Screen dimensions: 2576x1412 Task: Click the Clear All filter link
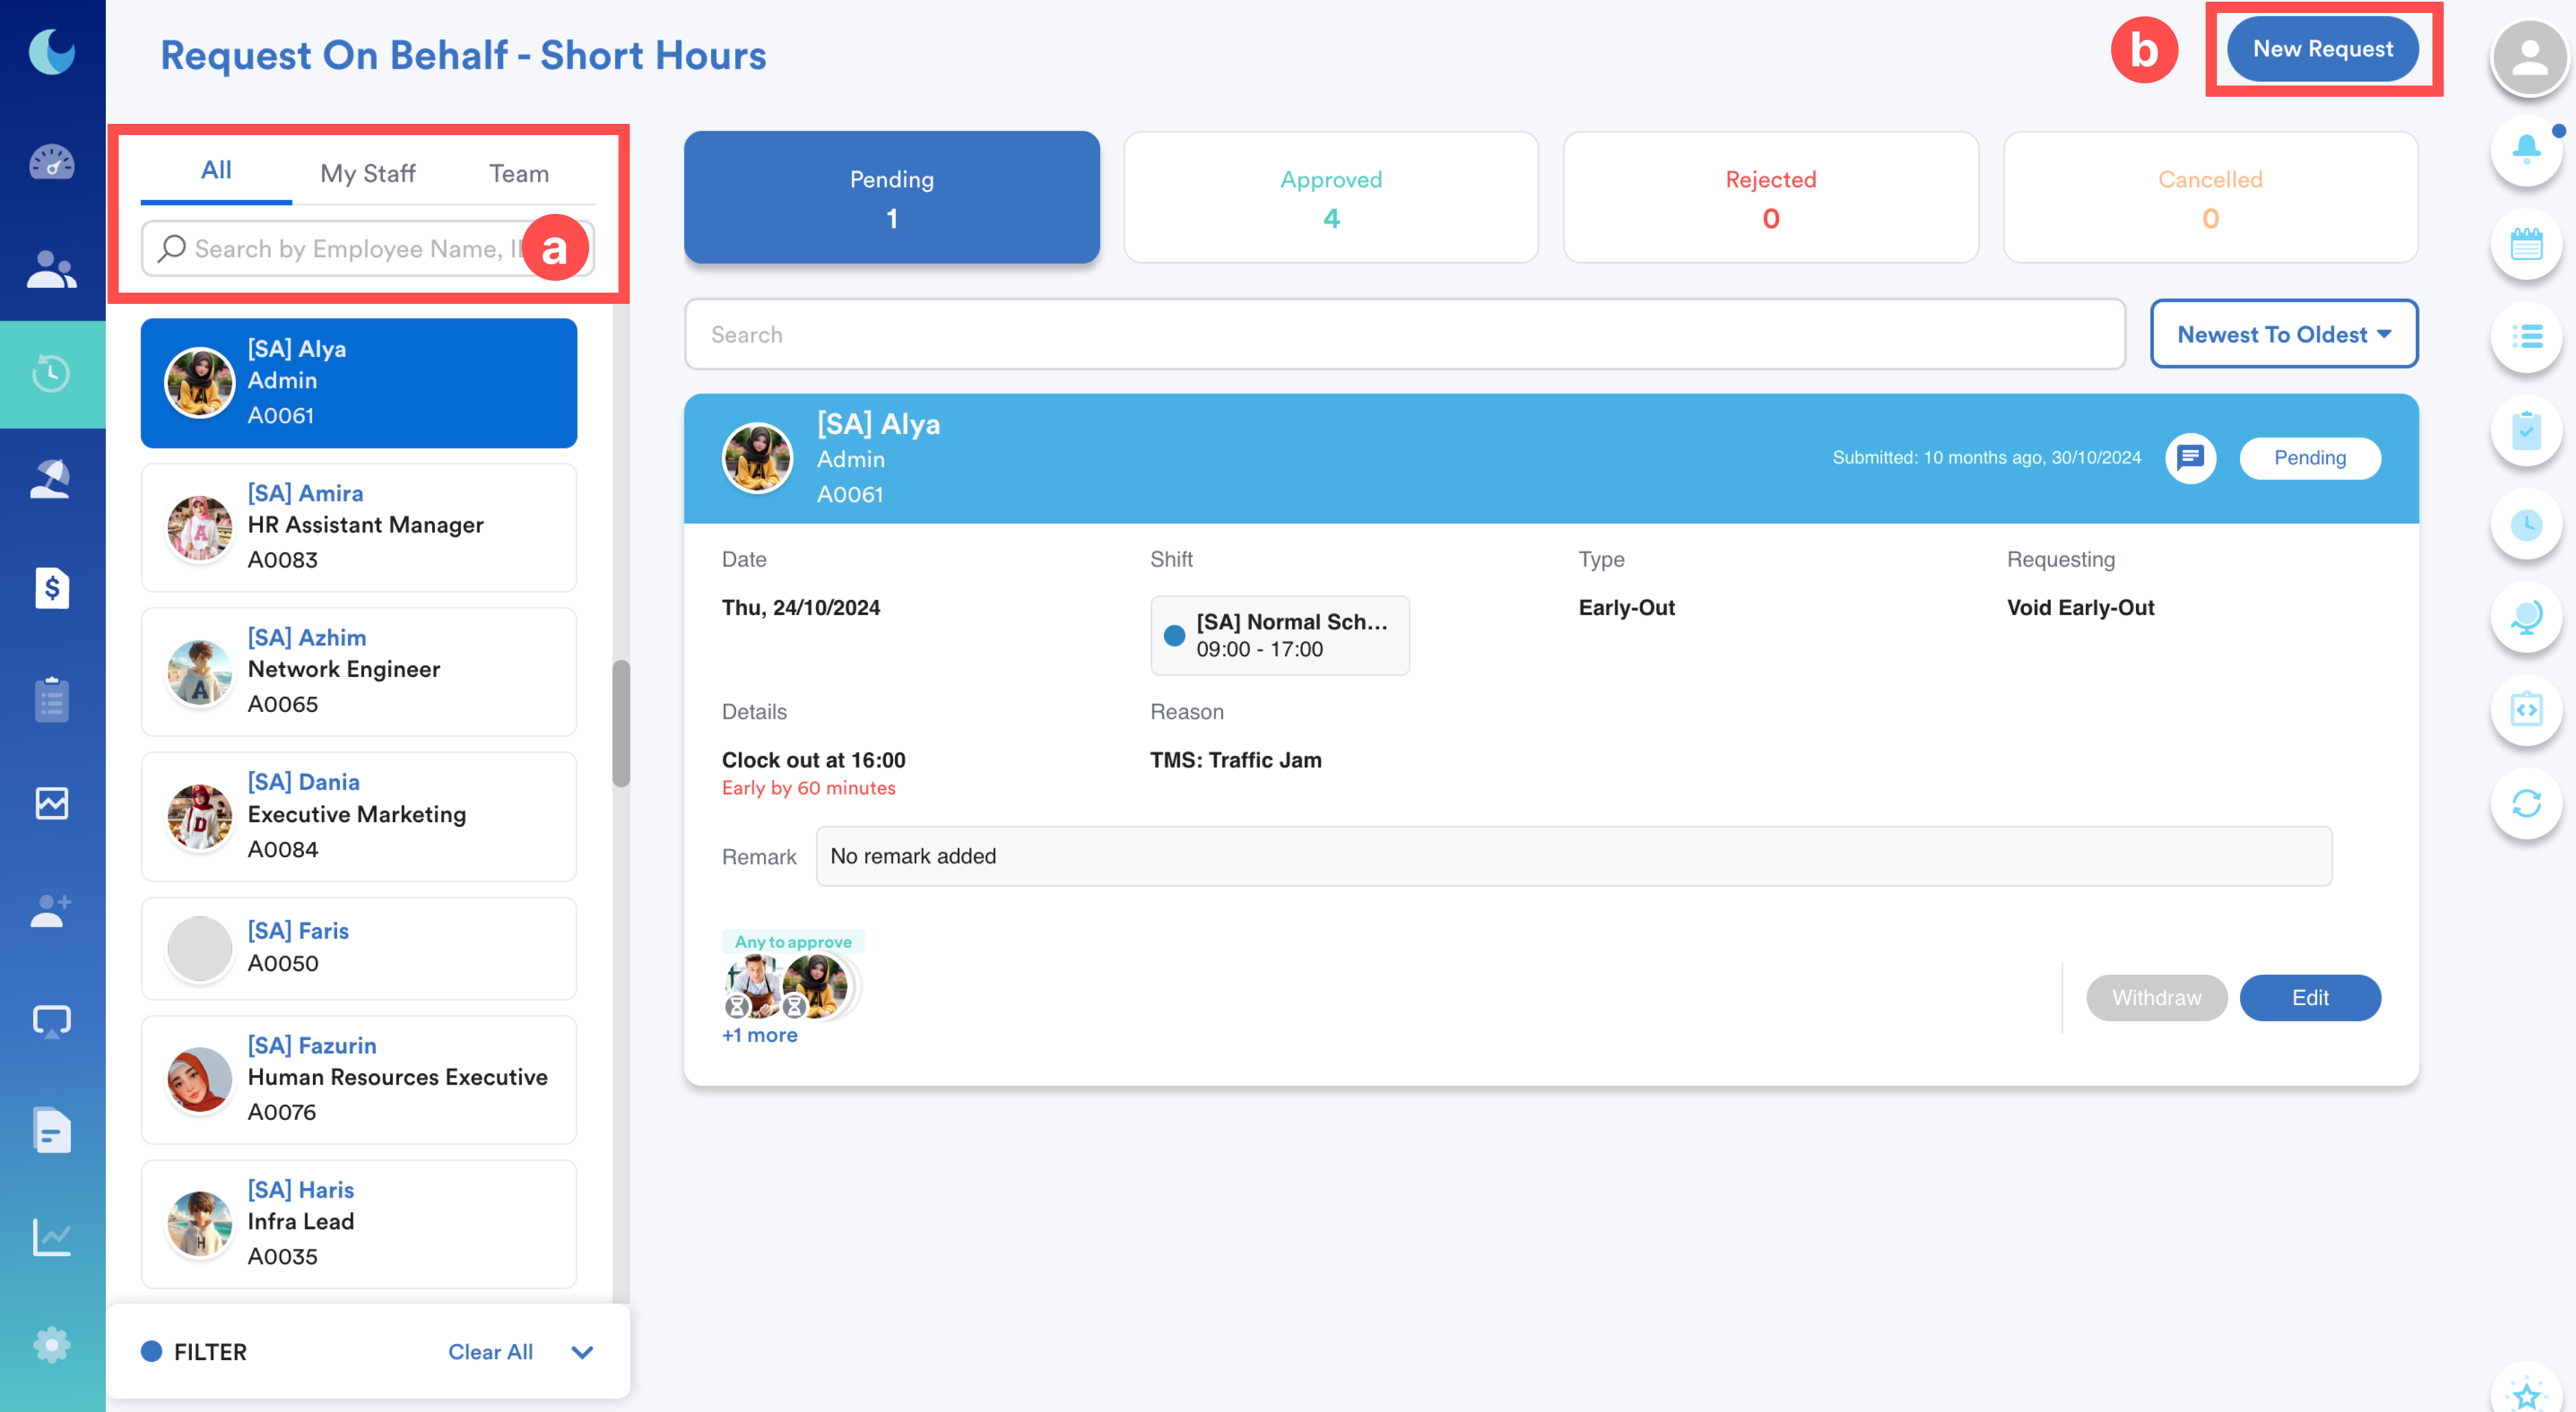pyautogui.click(x=490, y=1352)
